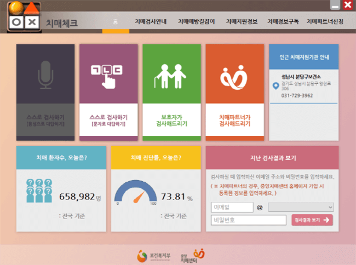Close the 치매체크 window
Viewport: 356px width, 265px height.
click(x=348, y=5)
